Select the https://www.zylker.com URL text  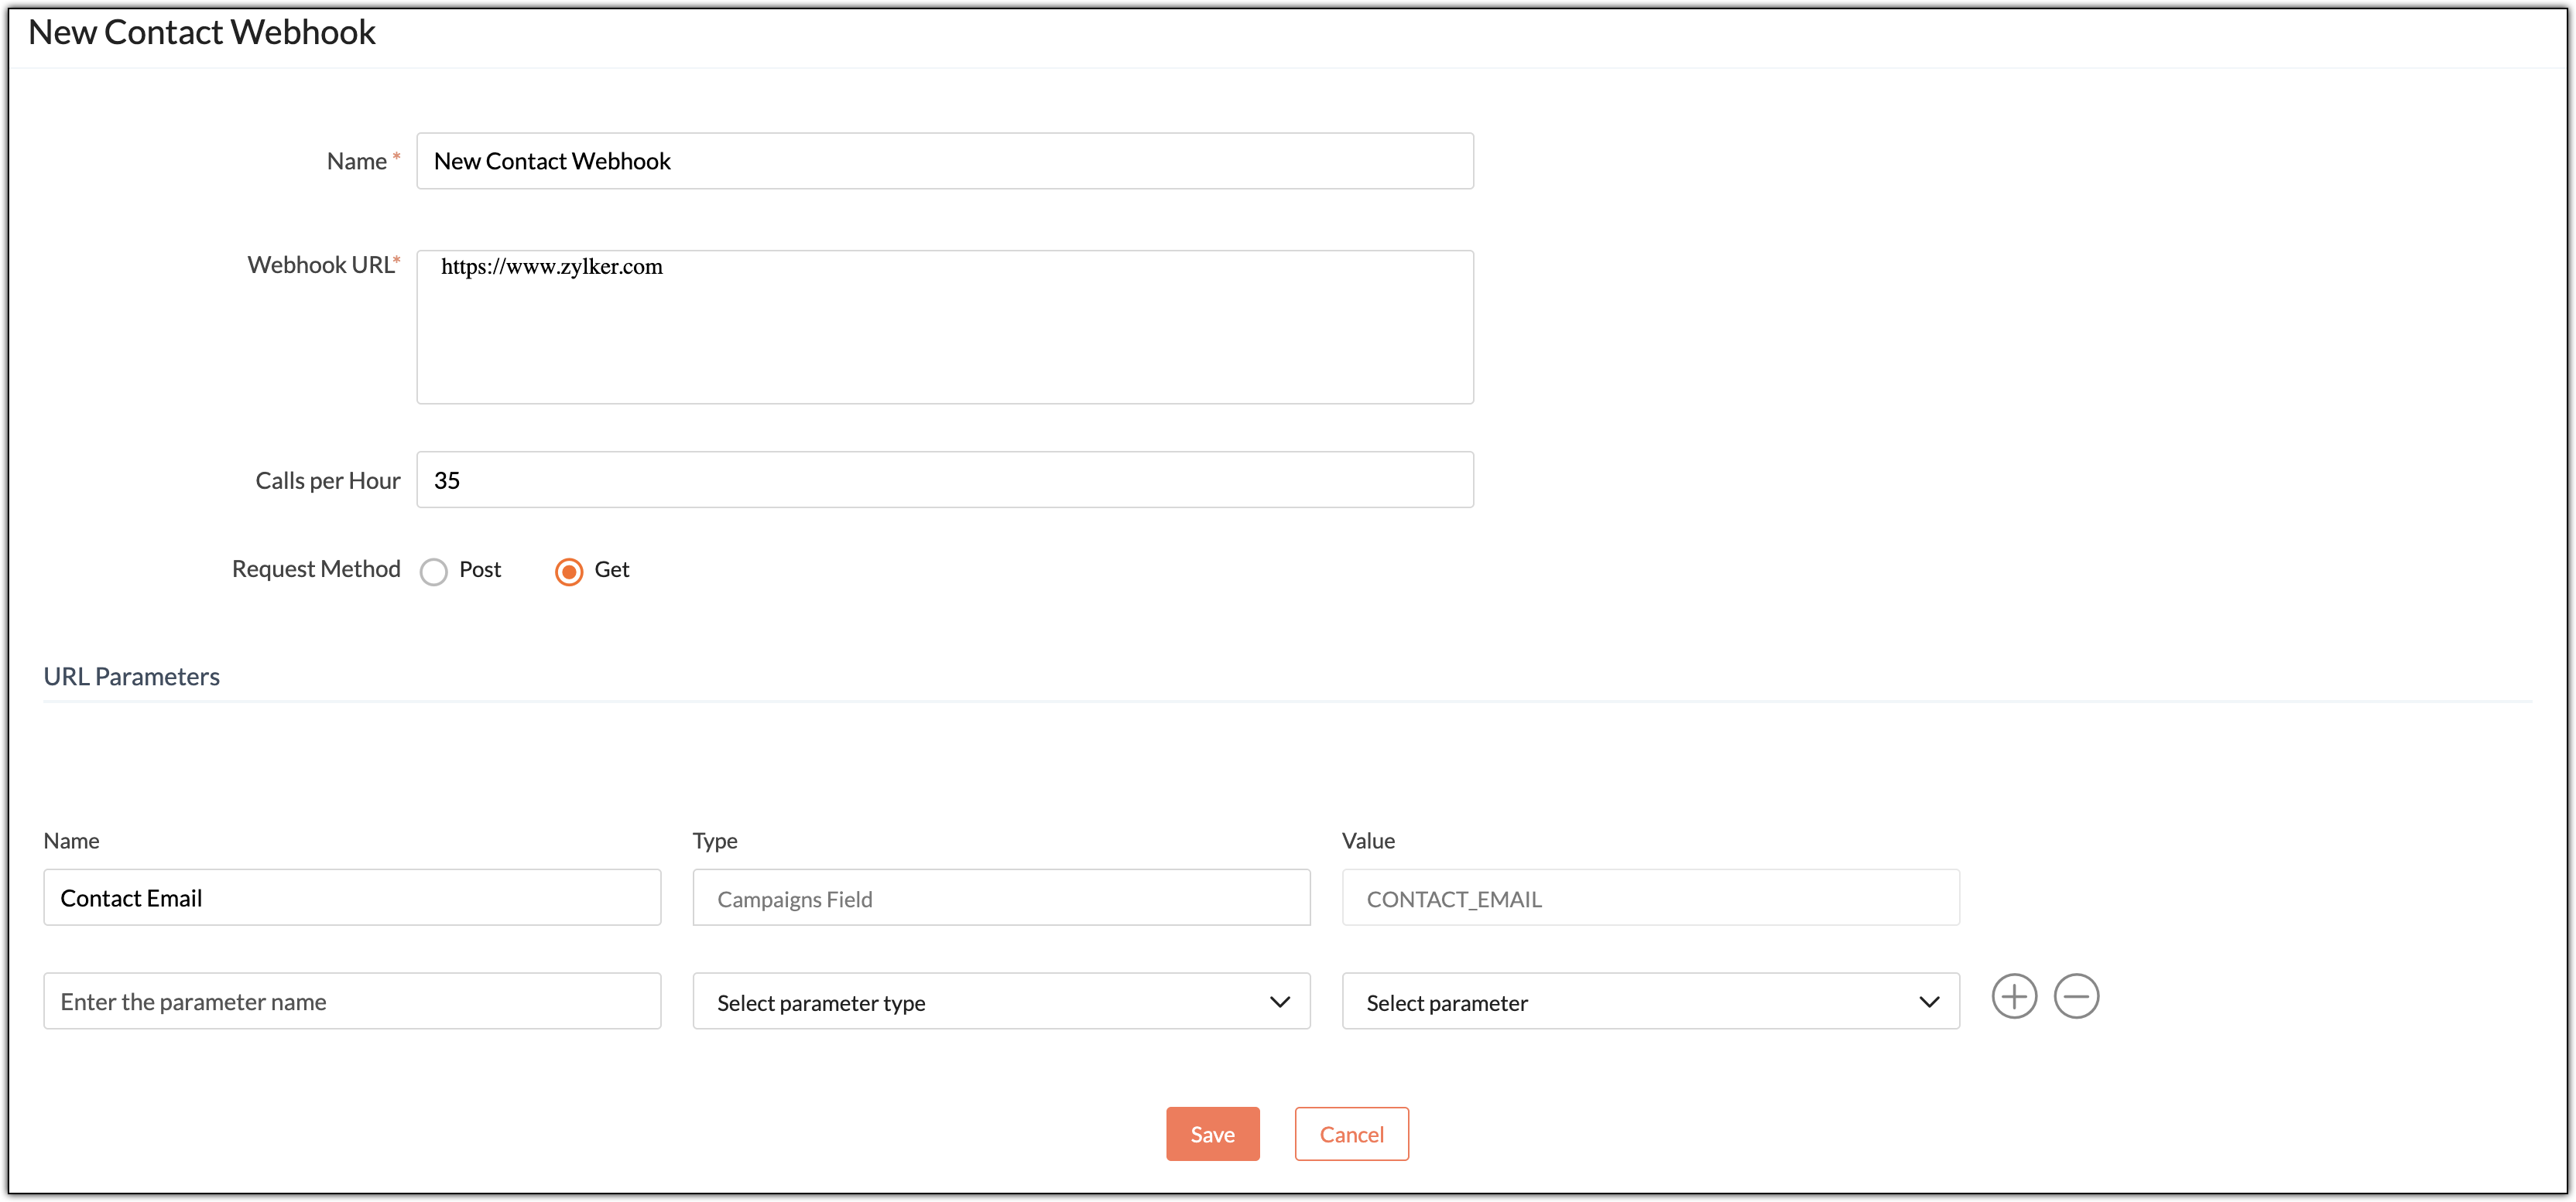(x=551, y=266)
